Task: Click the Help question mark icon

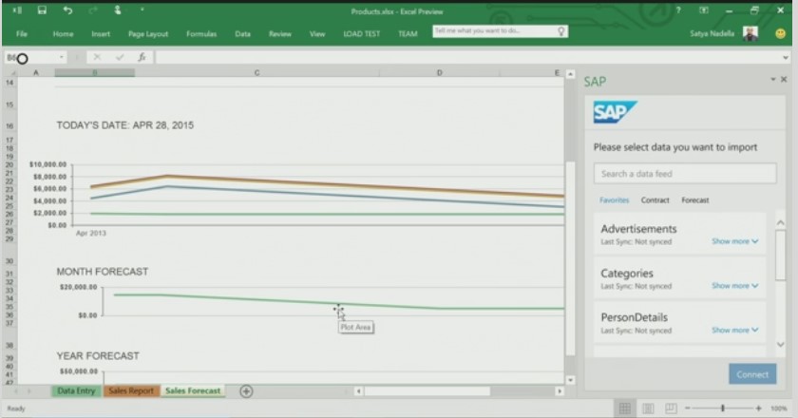Action: 678,10
